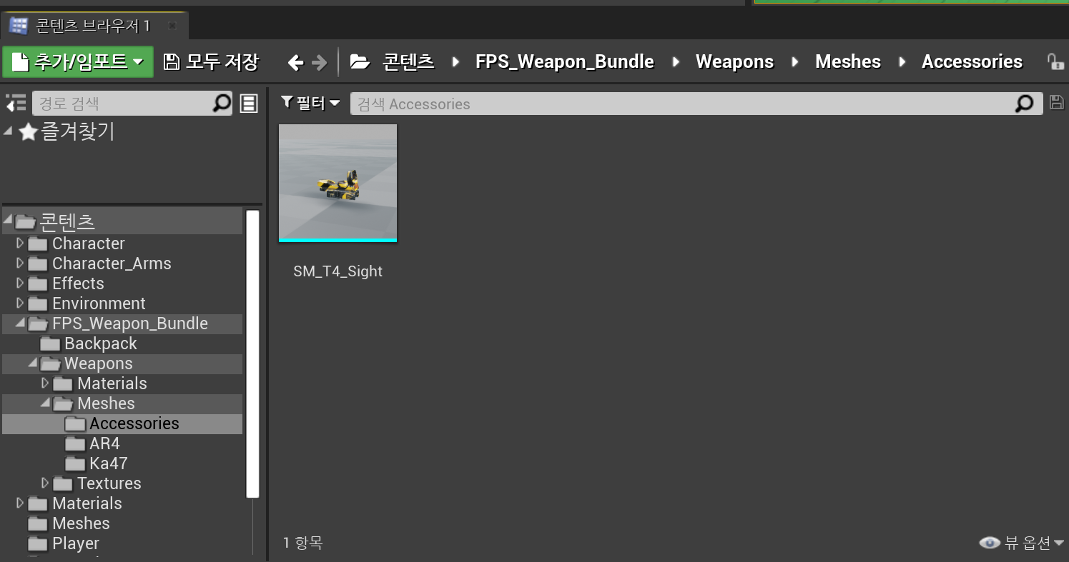Select the FPS_Weapon_Bundle tree folder
The width and height of the screenshot is (1069, 562).
point(129,323)
